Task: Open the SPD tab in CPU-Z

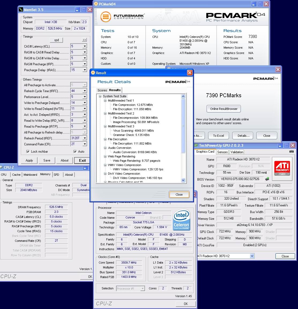Action: tap(57, 175)
